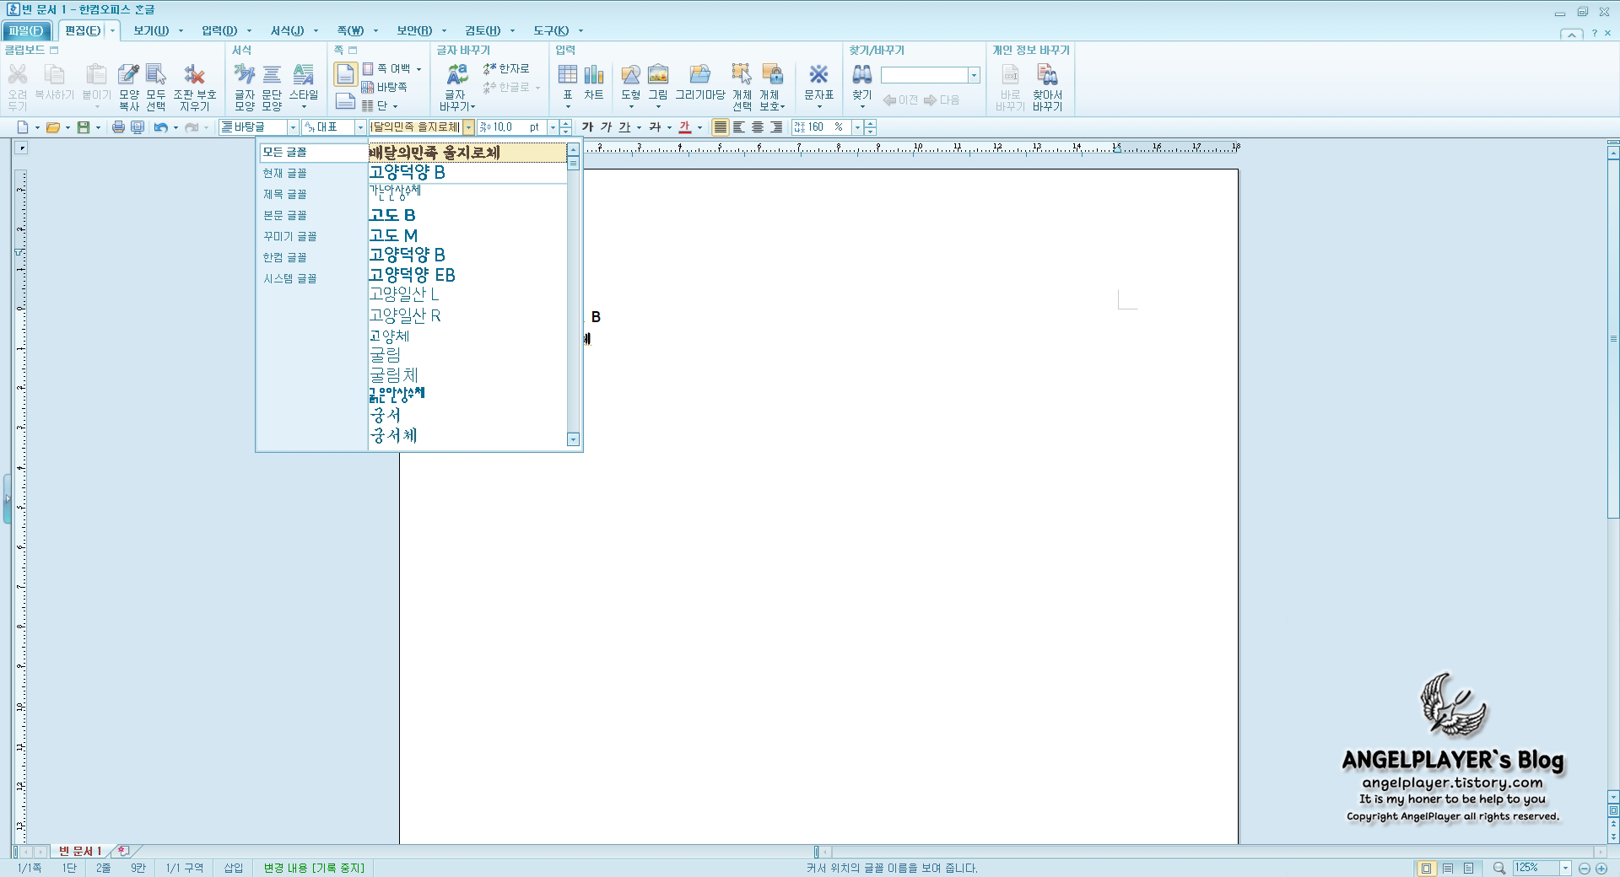The image size is (1620, 877).
Task: Collapse the font name dropdown arrow
Action: click(468, 127)
